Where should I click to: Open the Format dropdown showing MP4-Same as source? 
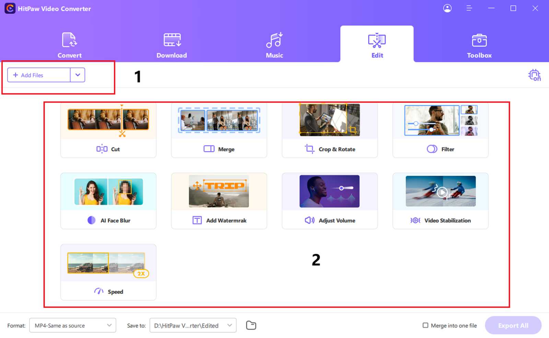72,325
